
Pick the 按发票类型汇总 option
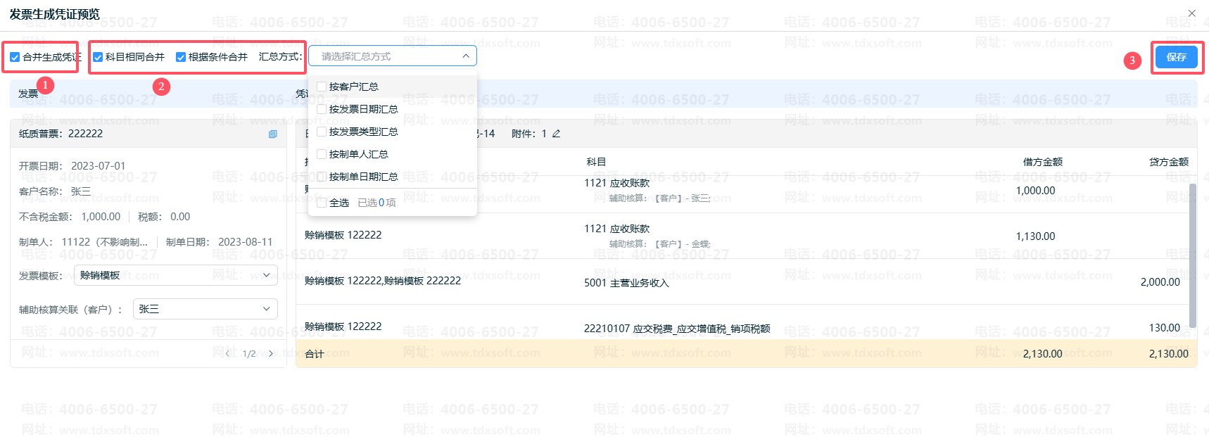pos(363,132)
